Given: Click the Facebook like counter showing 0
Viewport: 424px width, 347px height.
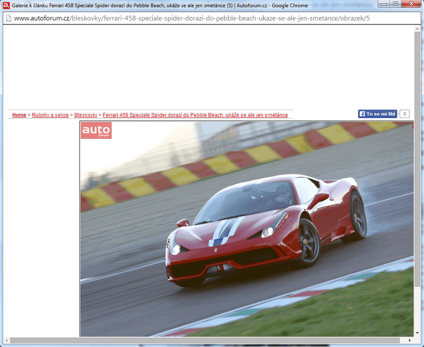Looking at the screenshot, I should click(404, 114).
